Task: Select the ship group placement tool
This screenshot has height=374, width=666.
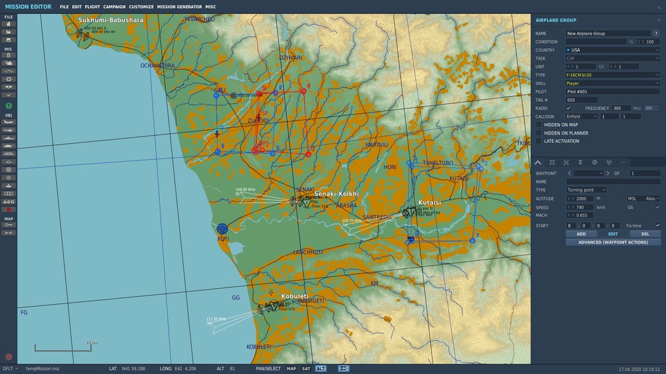Action: tap(9, 138)
